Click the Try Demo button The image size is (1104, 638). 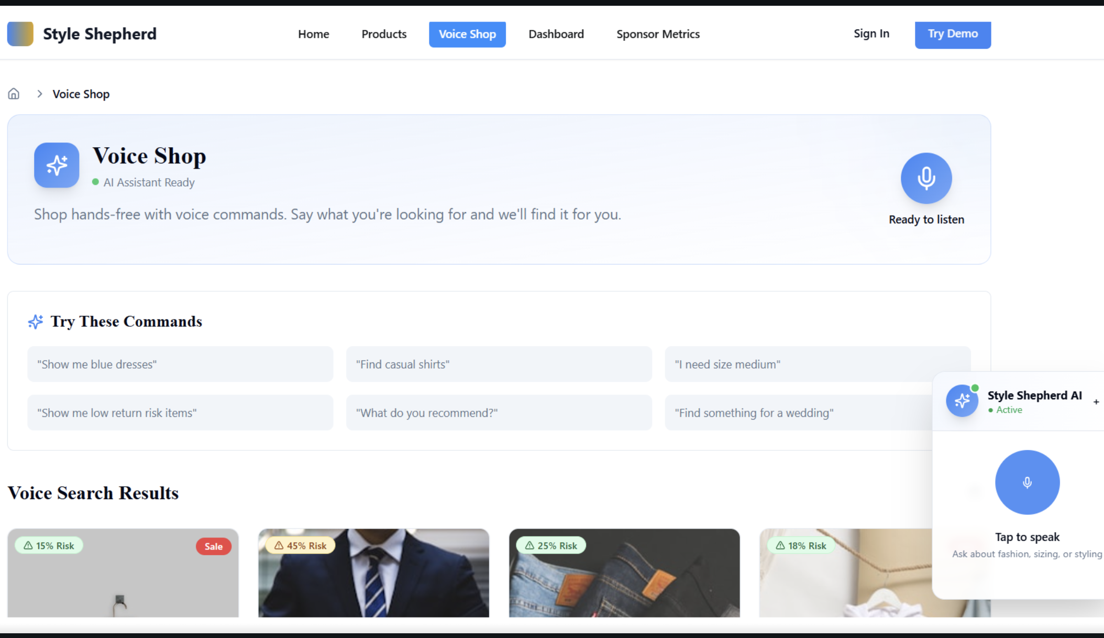click(x=952, y=35)
